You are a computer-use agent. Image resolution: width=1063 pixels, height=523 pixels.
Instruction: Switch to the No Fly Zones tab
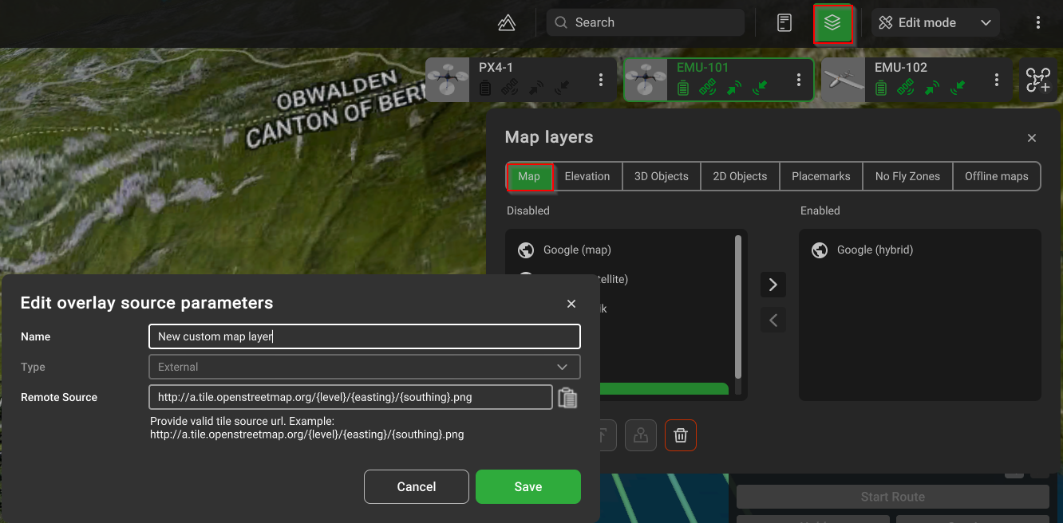pyautogui.click(x=907, y=176)
